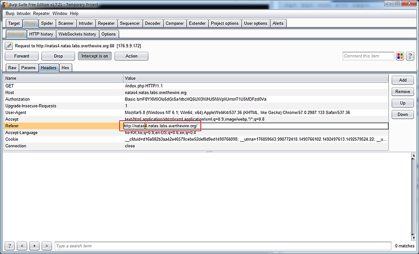Click the search term input field
Viewport: 419px width, 254px height.
pyautogui.click(x=223, y=246)
